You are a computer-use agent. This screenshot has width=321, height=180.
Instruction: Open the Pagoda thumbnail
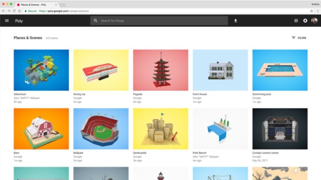point(160,70)
